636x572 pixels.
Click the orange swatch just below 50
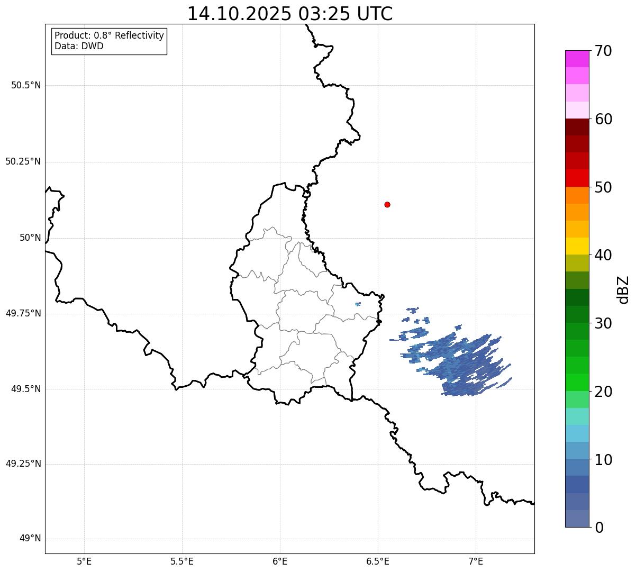(577, 195)
